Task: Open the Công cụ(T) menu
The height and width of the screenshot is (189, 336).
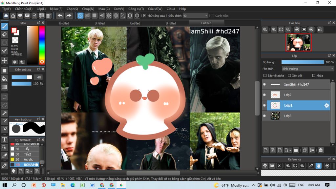Action: [x=136, y=9]
